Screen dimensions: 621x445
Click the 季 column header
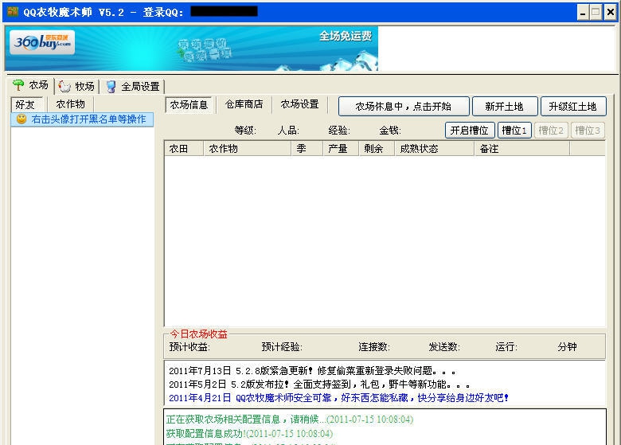(307, 148)
